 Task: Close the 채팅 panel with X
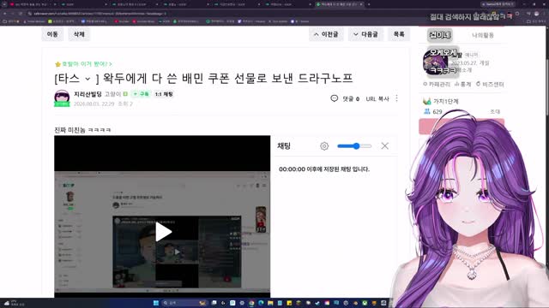(x=385, y=146)
